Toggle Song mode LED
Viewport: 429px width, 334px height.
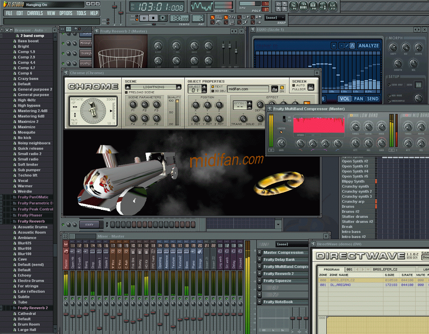coord(137,20)
